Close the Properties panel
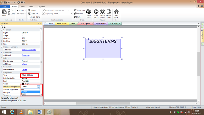This screenshot has height=115, width=204. [x=41, y=23]
